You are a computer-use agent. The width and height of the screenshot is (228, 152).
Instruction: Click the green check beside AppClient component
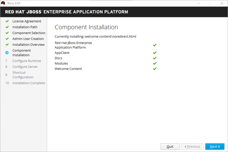coord(155,53)
